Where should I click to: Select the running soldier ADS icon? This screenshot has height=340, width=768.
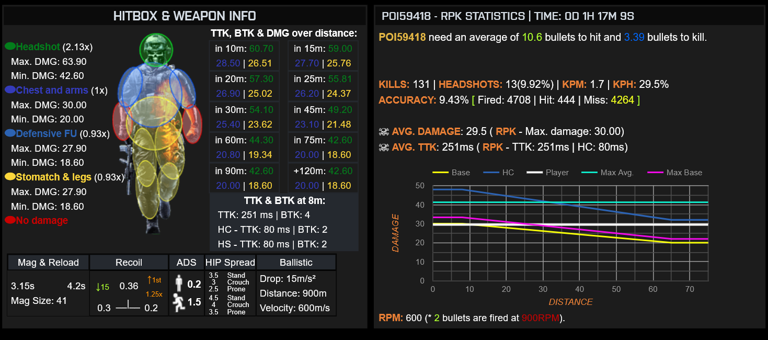coord(179,303)
